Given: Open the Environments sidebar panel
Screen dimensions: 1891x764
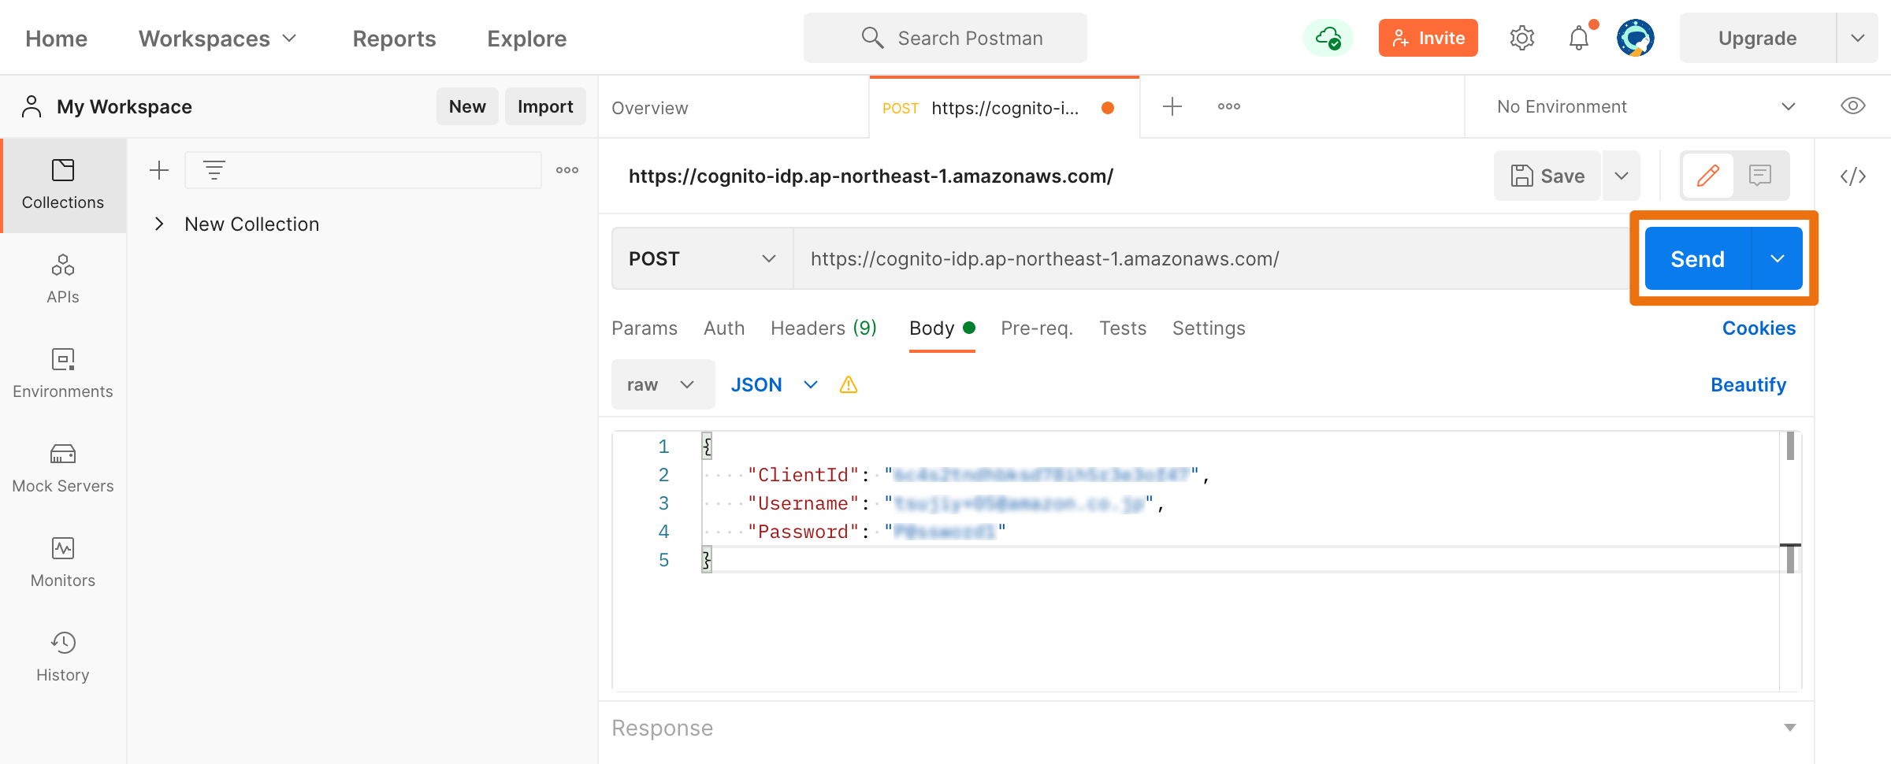Looking at the screenshot, I should click(x=63, y=374).
